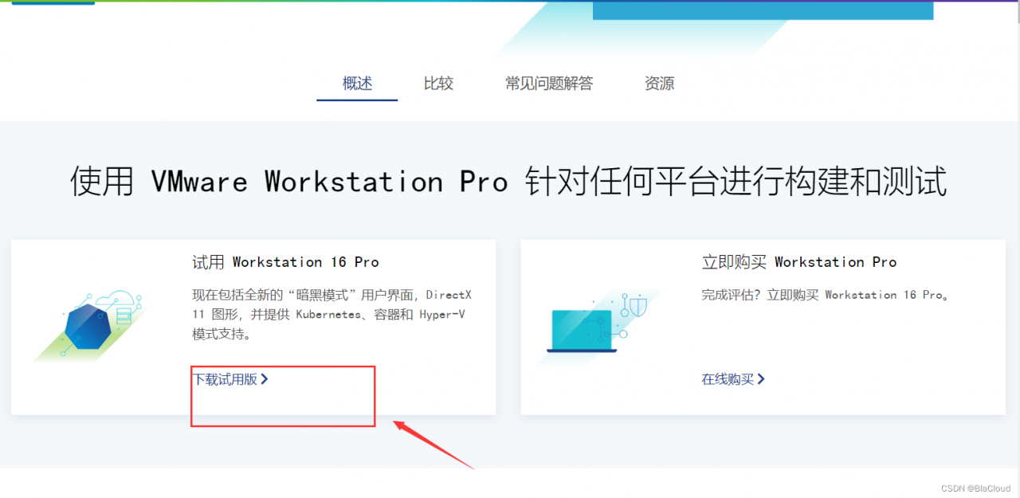Click the 立即购买 Workstation Pro heading
The image size is (1020, 498).
(798, 262)
